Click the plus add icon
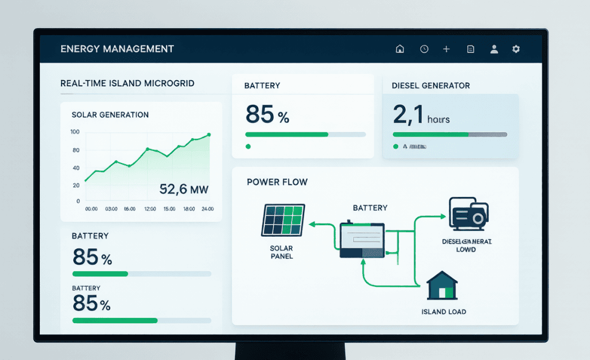590x360 pixels. coord(447,49)
